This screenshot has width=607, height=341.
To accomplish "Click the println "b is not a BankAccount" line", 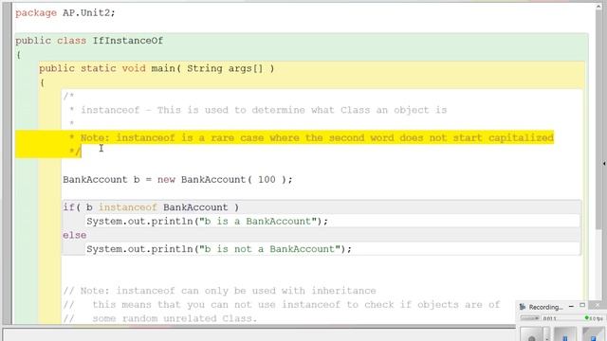I will tap(219, 249).
